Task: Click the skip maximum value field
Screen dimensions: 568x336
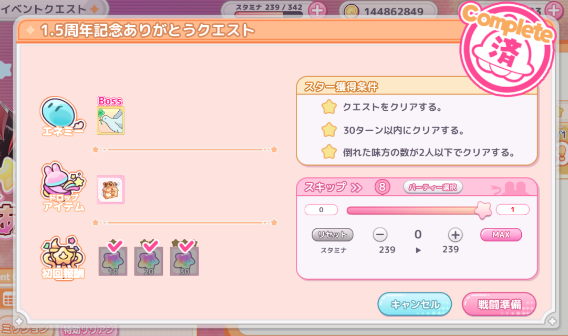Action: tap(513, 209)
